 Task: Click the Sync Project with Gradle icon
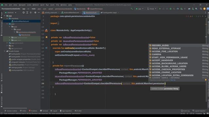[189, 9]
